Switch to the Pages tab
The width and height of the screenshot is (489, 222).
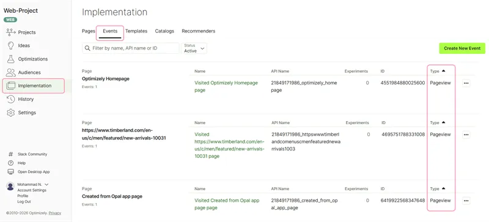[88, 31]
